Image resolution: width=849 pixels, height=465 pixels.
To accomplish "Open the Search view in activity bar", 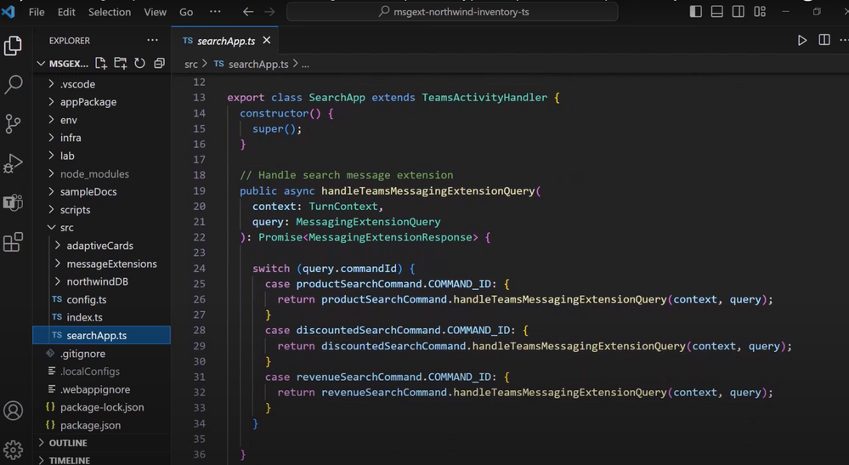I will (x=14, y=84).
